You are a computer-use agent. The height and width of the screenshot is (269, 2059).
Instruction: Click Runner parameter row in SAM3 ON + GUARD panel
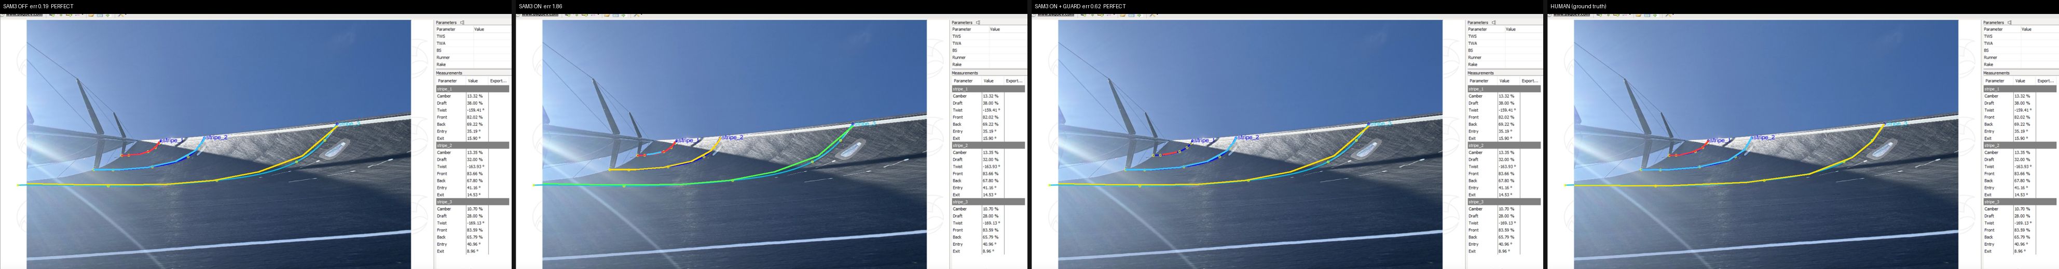tap(1504, 58)
